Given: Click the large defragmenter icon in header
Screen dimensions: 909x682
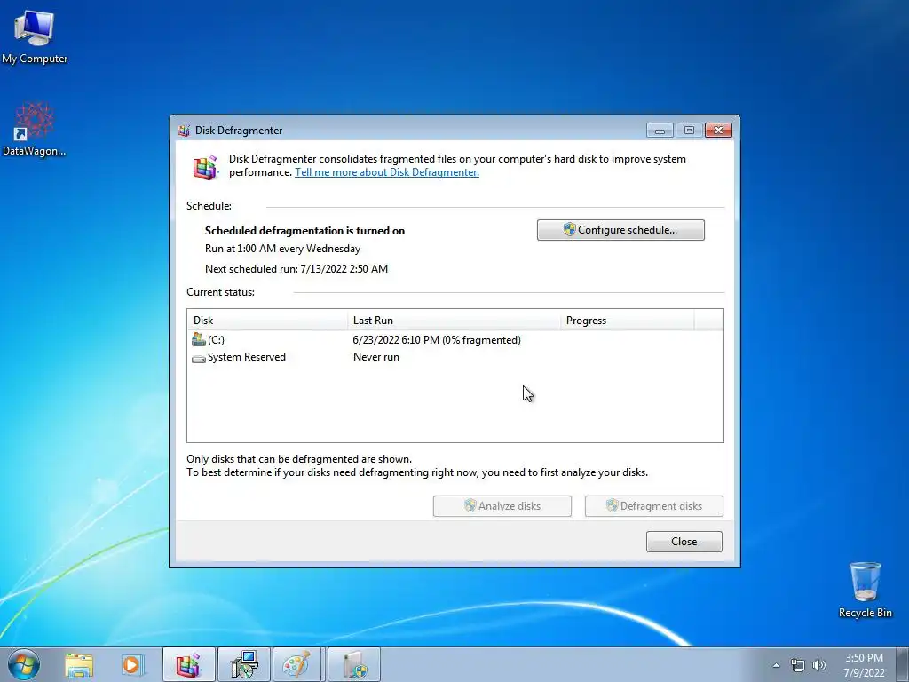Looking at the screenshot, I should (205, 168).
